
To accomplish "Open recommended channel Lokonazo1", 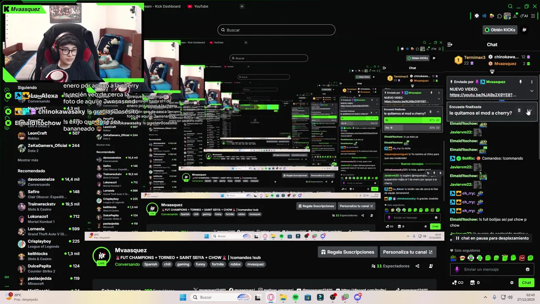I will 49,219.
